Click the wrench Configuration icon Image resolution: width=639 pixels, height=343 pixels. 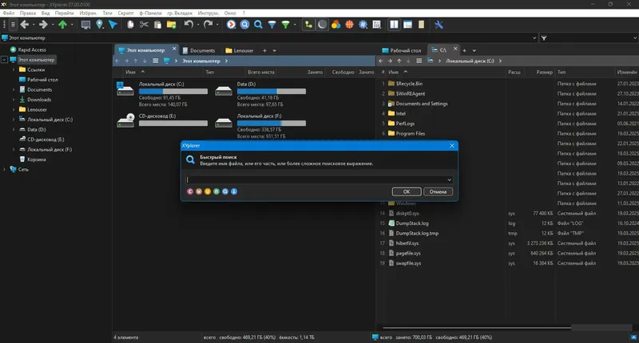439,25
